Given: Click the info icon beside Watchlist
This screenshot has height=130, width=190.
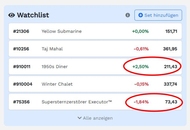Looking at the screenshot, I should [128, 15].
